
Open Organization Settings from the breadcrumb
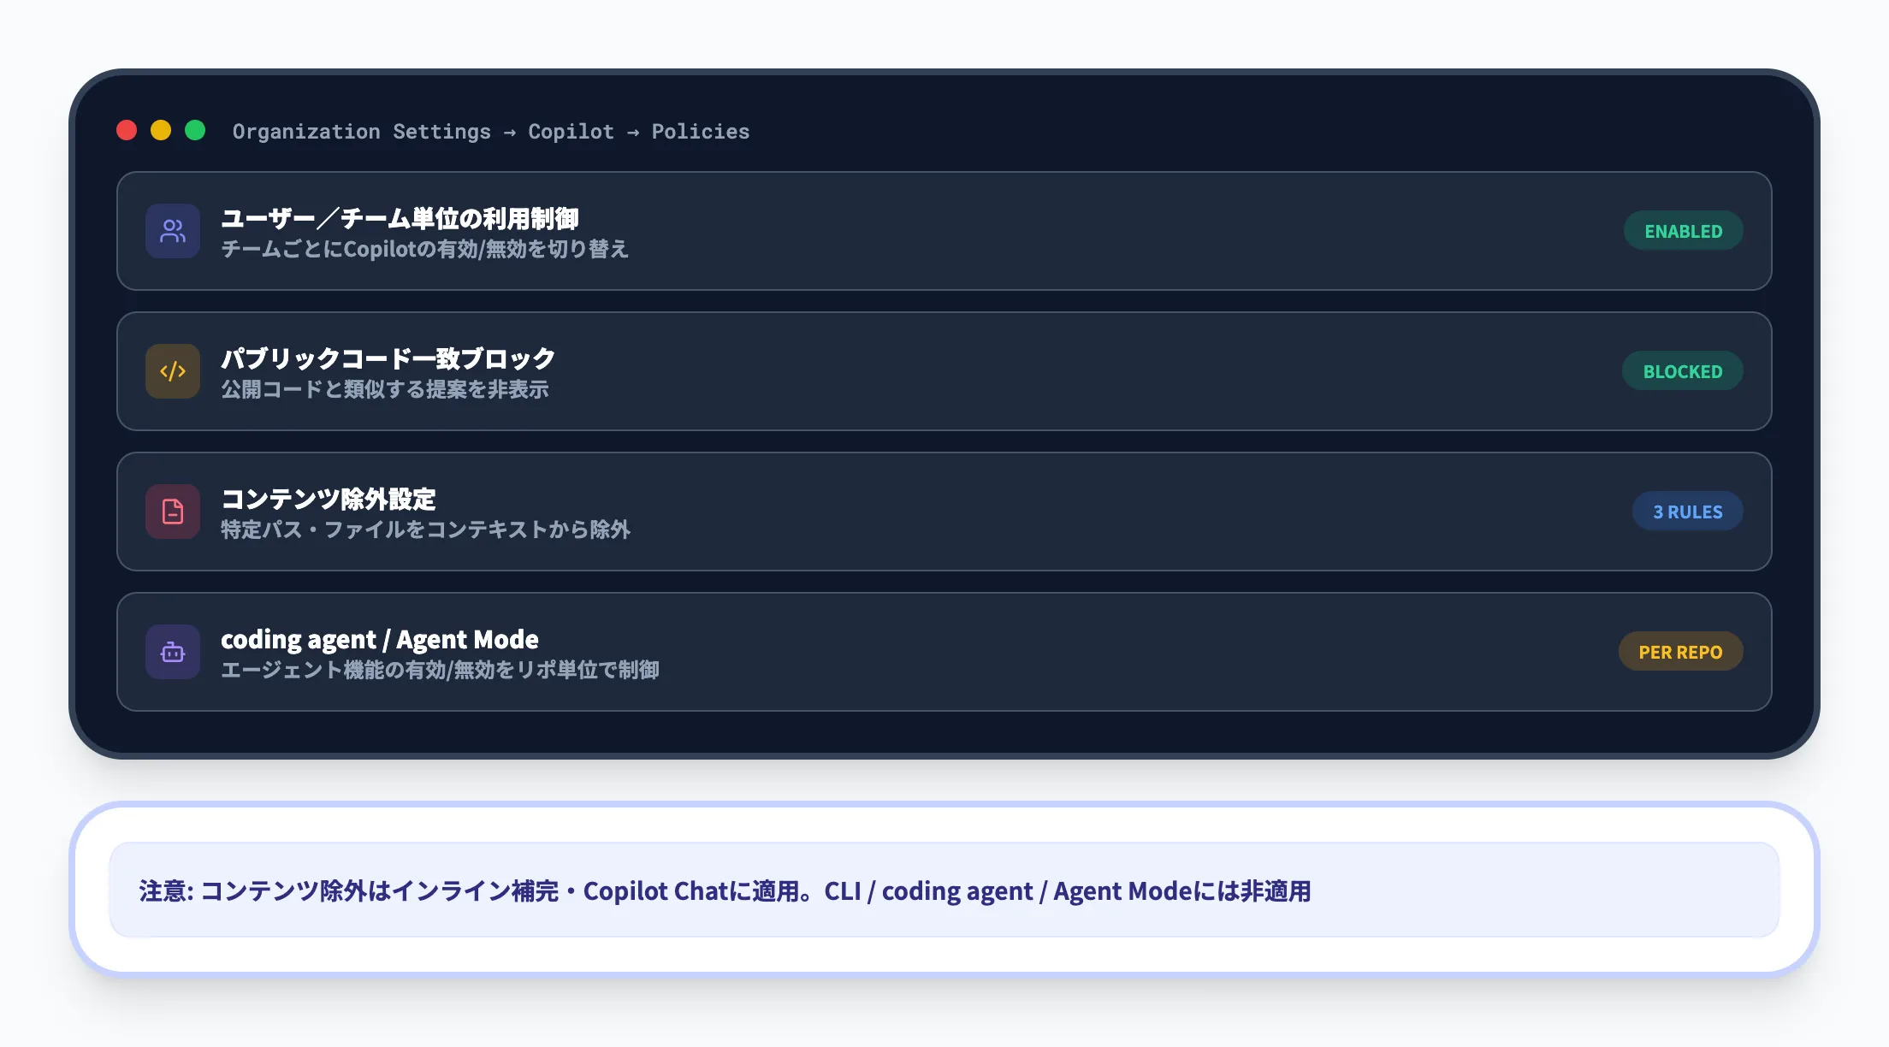[x=362, y=131]
